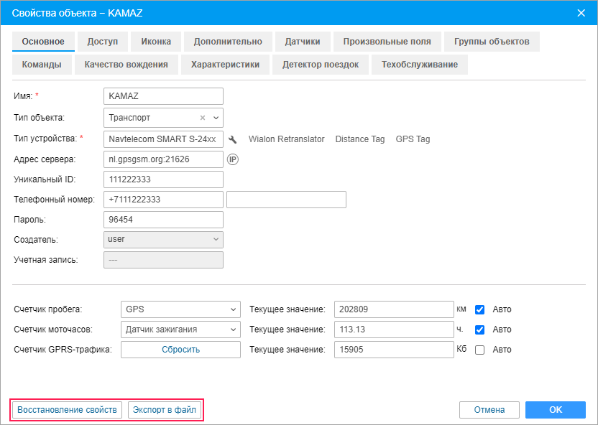The height and width of the screenshot is (425, 598).
Task: Click the Wialon Retranslator link
Action: [x=286, y=139]
